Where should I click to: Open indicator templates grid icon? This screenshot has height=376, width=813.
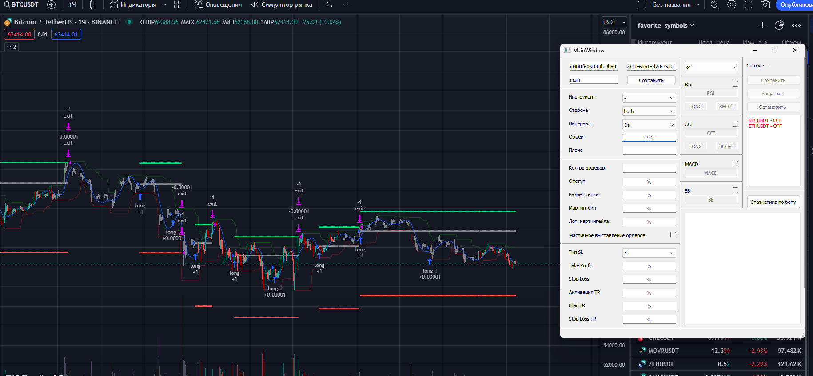[x=178, y=4]
